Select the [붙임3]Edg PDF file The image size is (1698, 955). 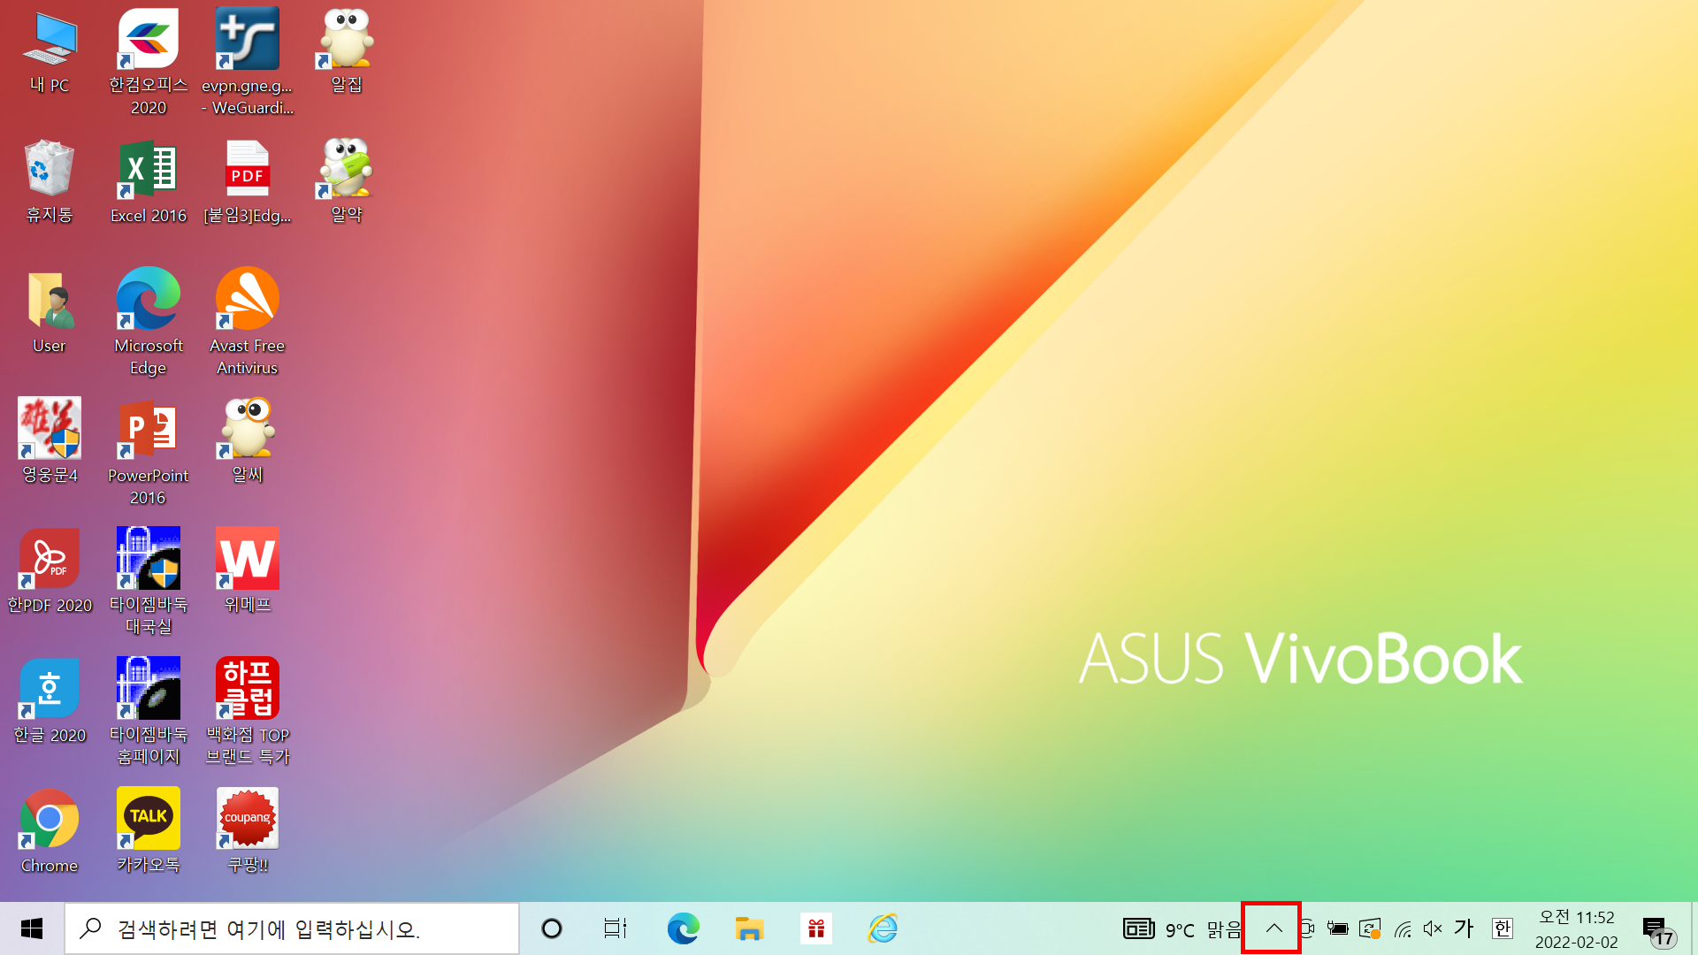pos(248,181)
